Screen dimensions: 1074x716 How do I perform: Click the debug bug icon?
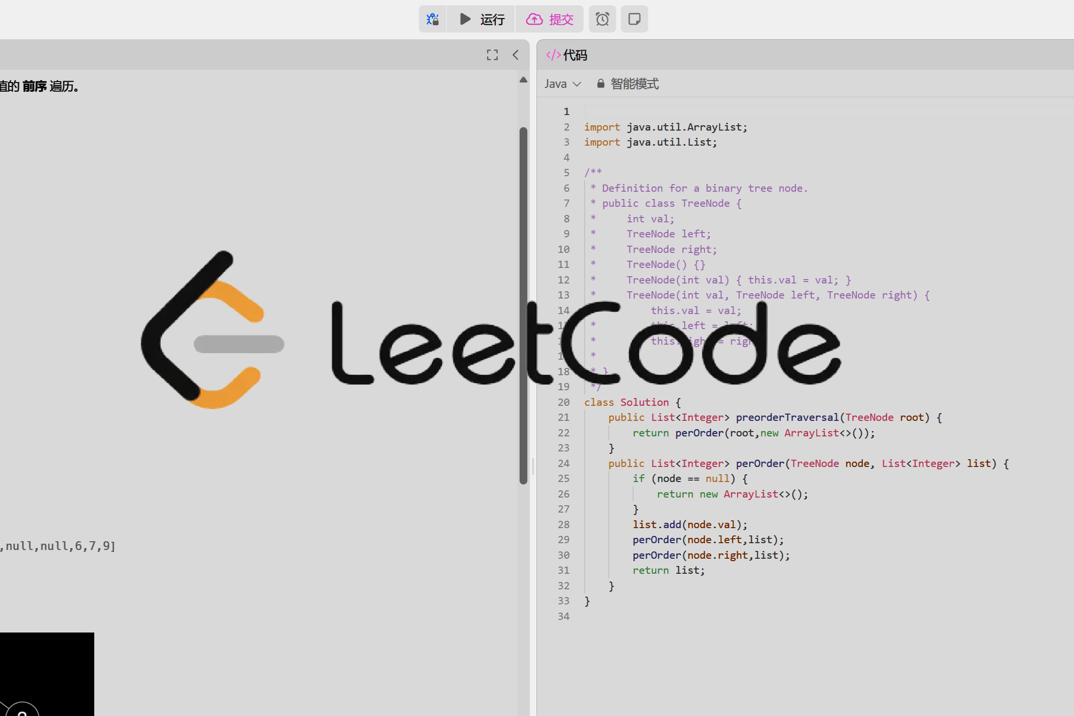tap(432, 19)
